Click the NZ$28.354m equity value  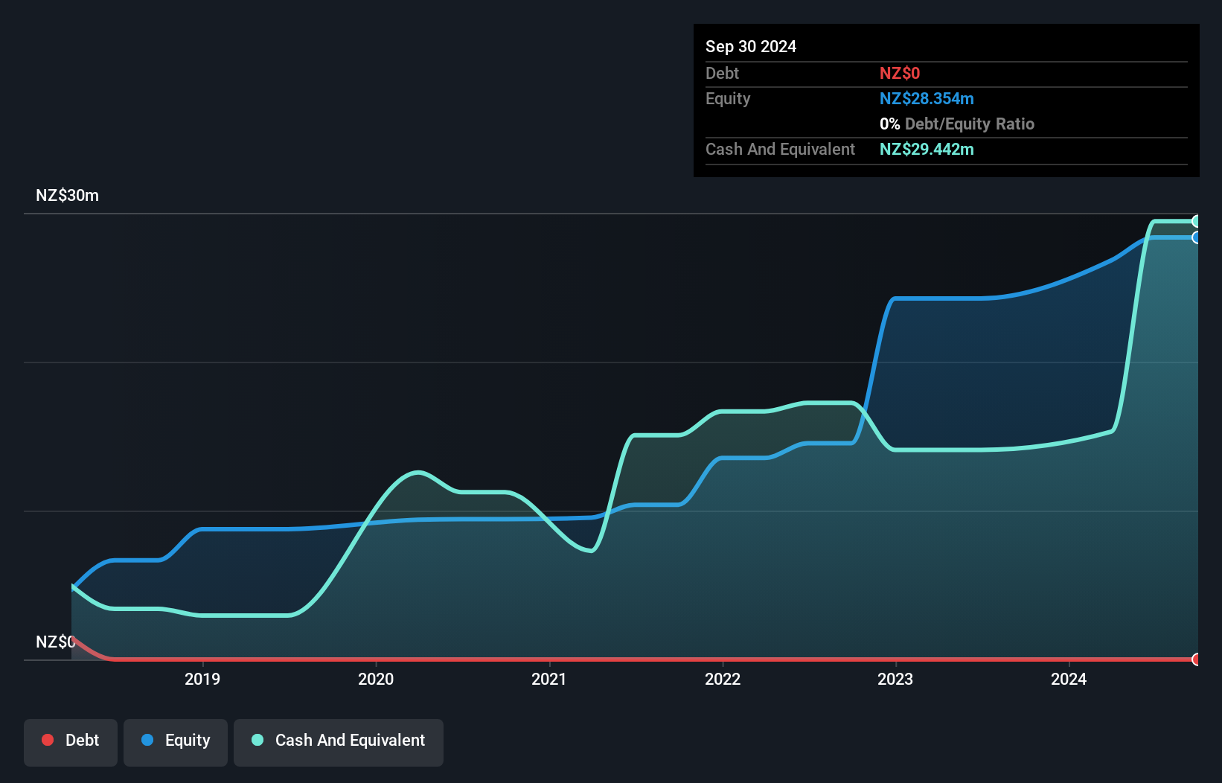coord(927,98)
